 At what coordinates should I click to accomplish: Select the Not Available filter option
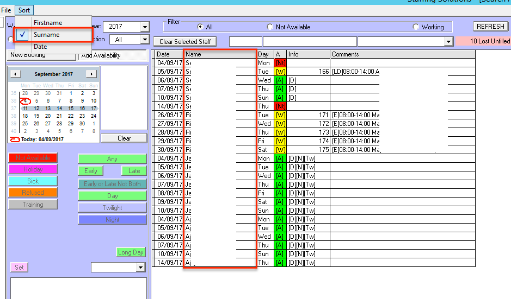point(270,27)
